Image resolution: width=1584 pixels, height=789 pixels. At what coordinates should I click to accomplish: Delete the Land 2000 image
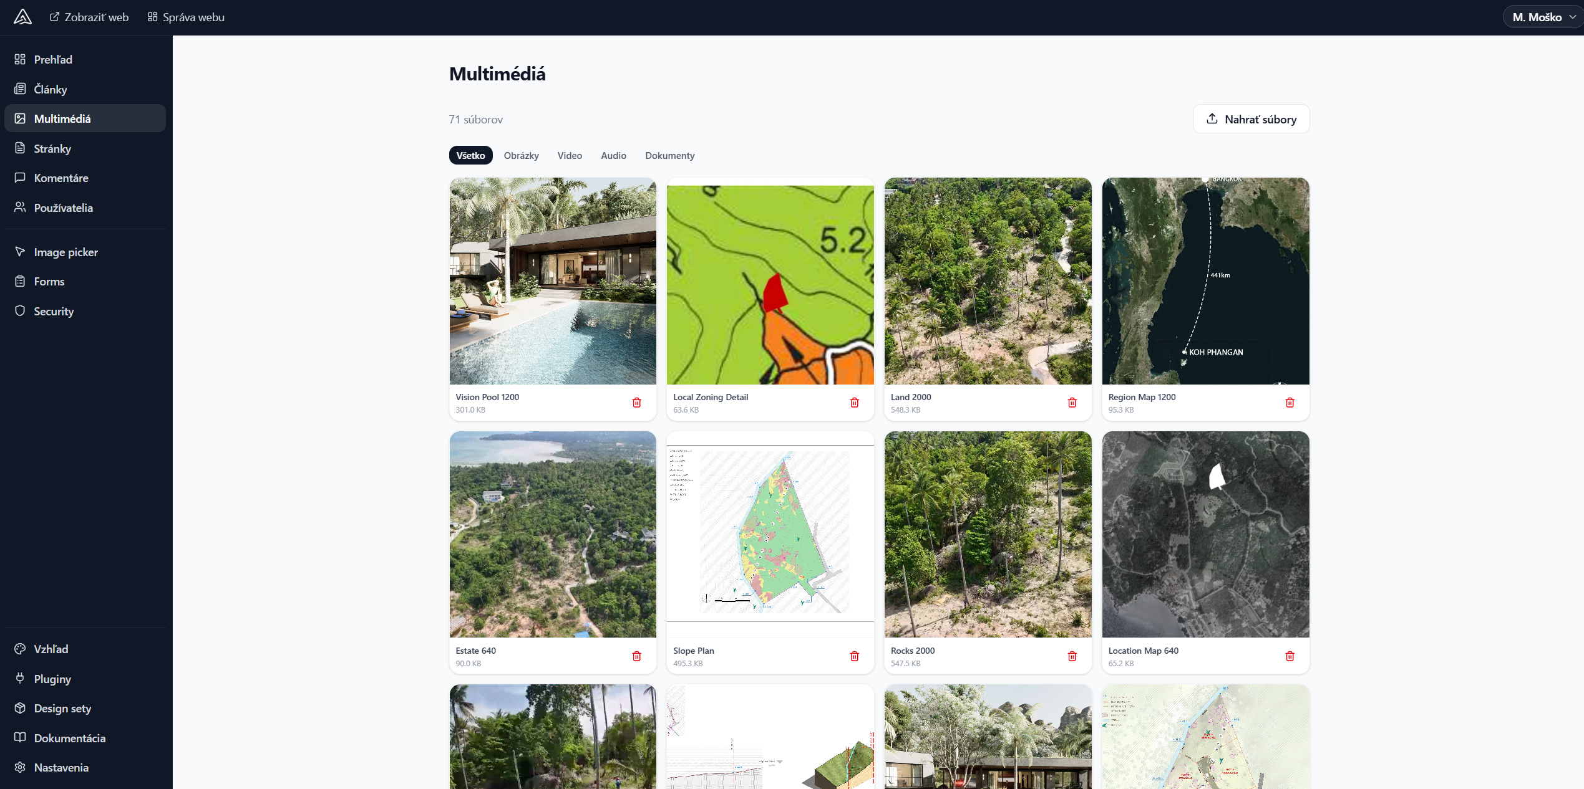pos(1072,403)
